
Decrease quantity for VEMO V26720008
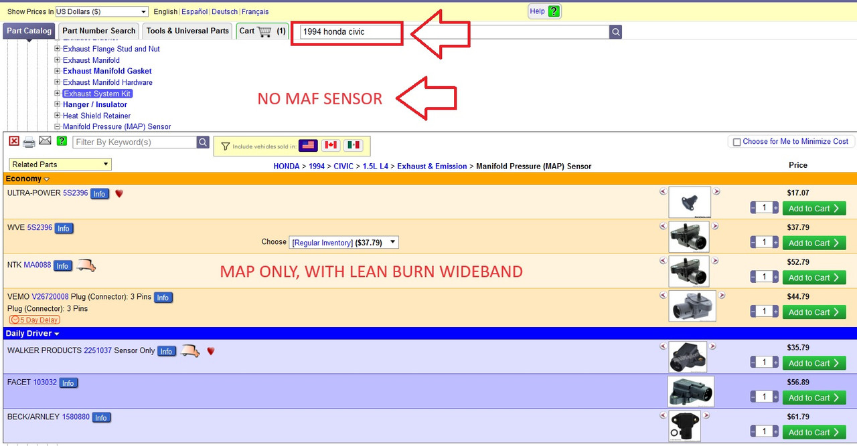point(754,311)
